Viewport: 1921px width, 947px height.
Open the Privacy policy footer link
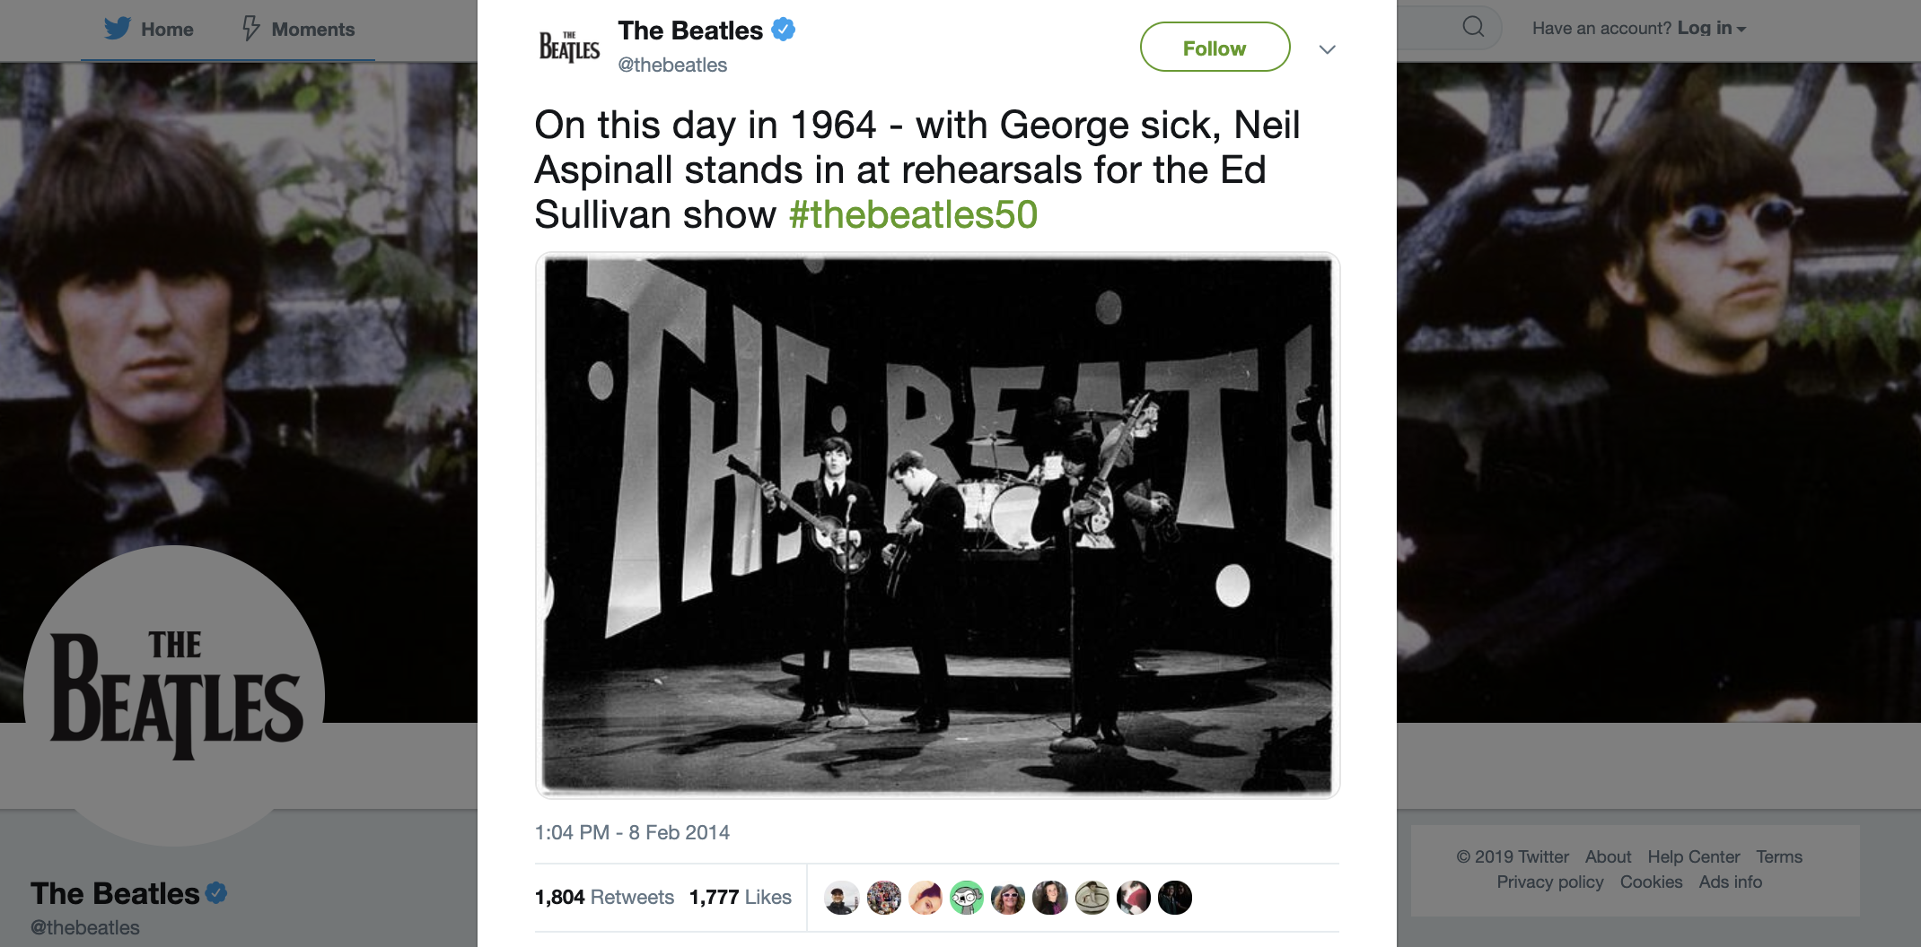click(x=1549, y=882)
